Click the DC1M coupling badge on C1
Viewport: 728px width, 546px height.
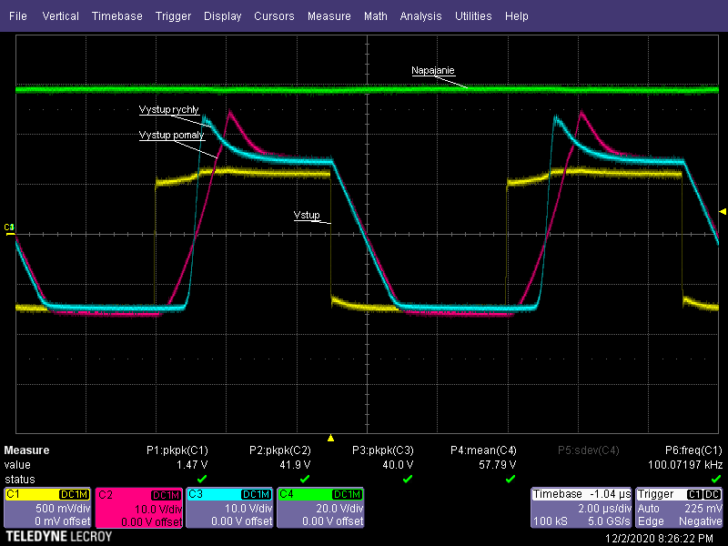tap(75, 494)
